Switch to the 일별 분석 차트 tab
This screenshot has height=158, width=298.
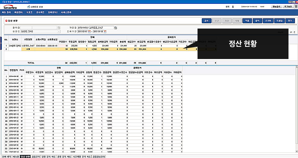(48, 156)
